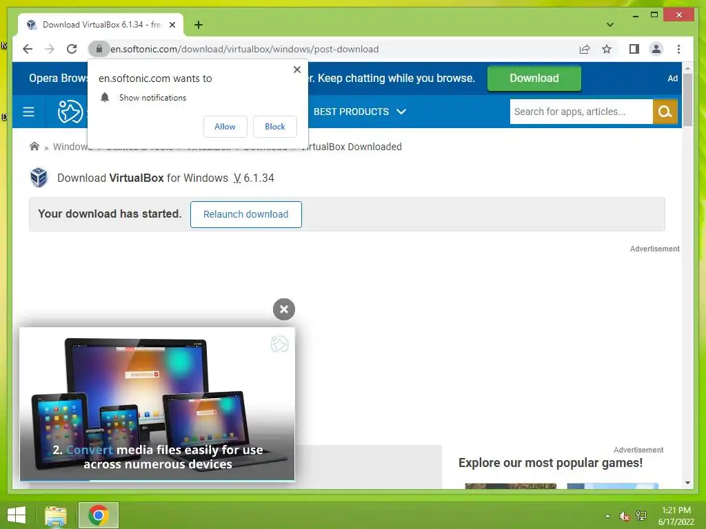Focus the Search for apps field
Viewport: 706px width, 529px height.
pyautogui.click(x=581, y=112)
